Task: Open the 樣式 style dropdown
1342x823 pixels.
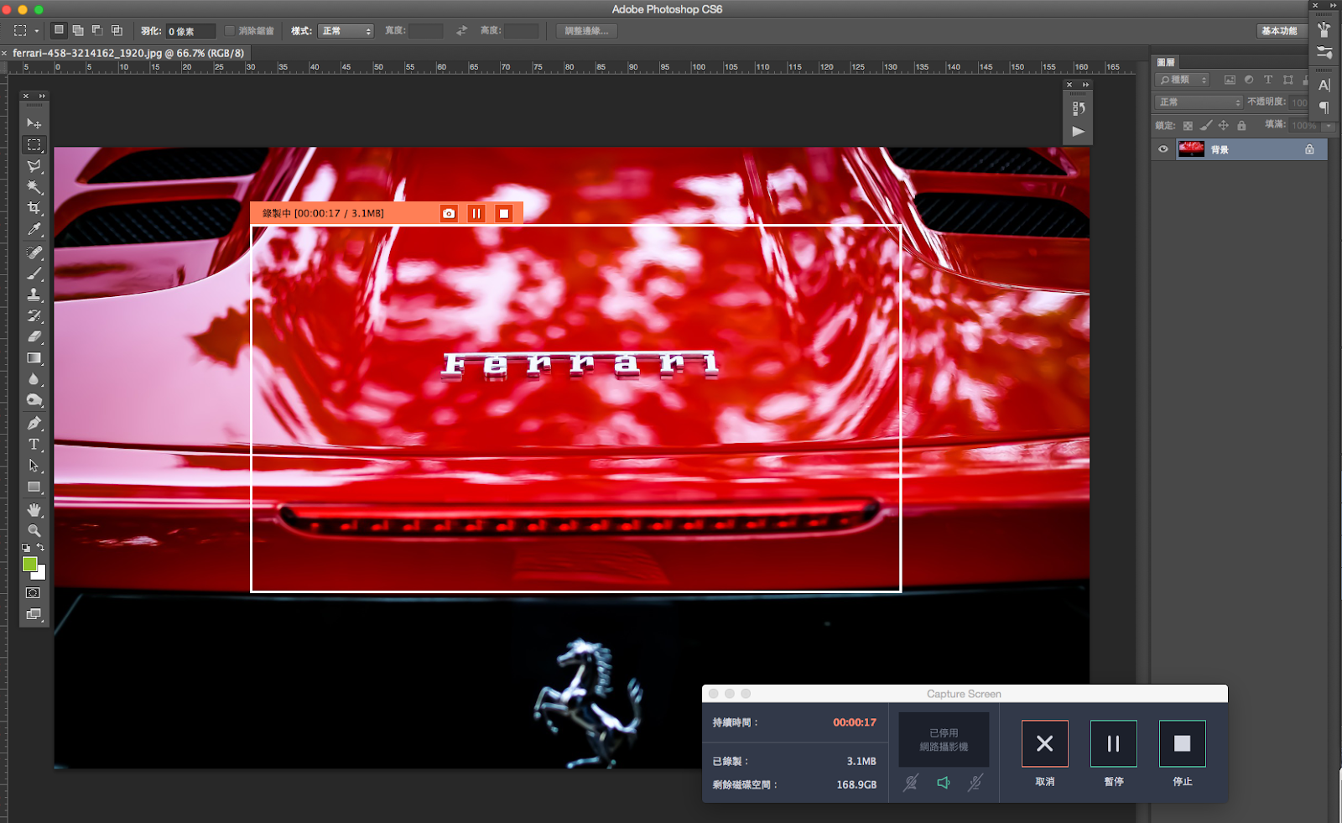Action: pos(346,31)
